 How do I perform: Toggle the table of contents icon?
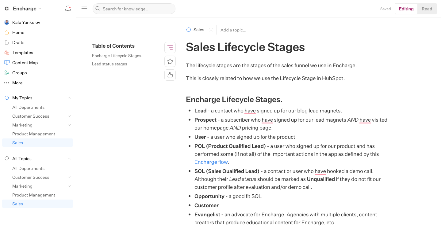[170, 47]
